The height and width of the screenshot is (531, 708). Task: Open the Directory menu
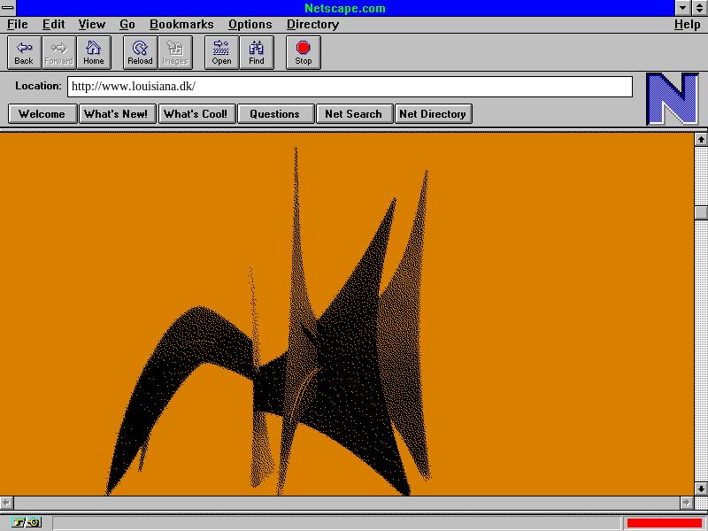pyautogui.click(x=312, y=25)
